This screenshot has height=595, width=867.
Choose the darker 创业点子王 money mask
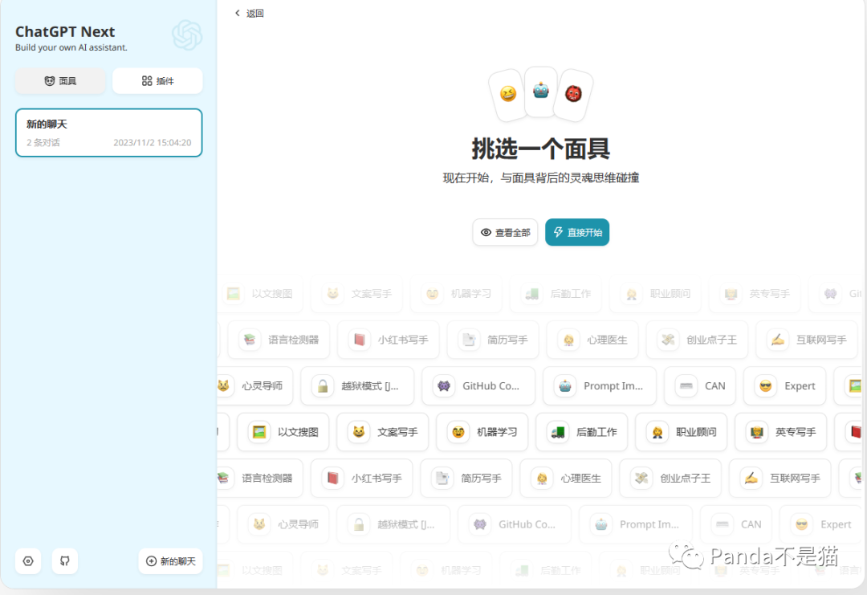(670, 478)
